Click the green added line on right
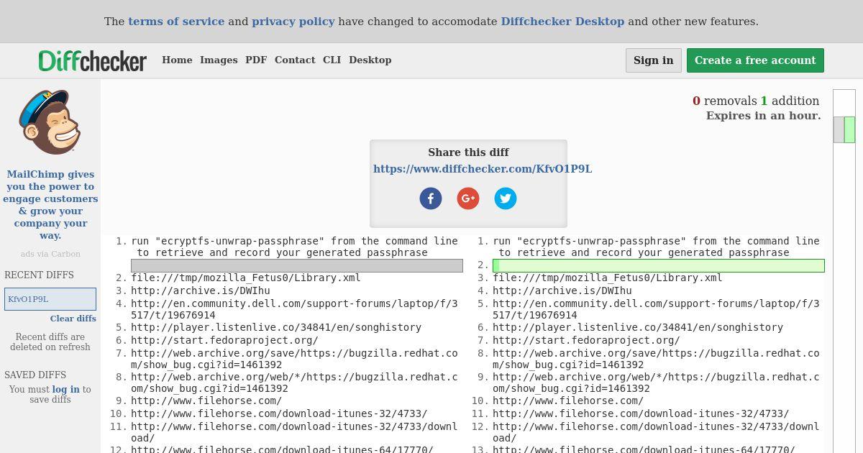 click(658, 265)
